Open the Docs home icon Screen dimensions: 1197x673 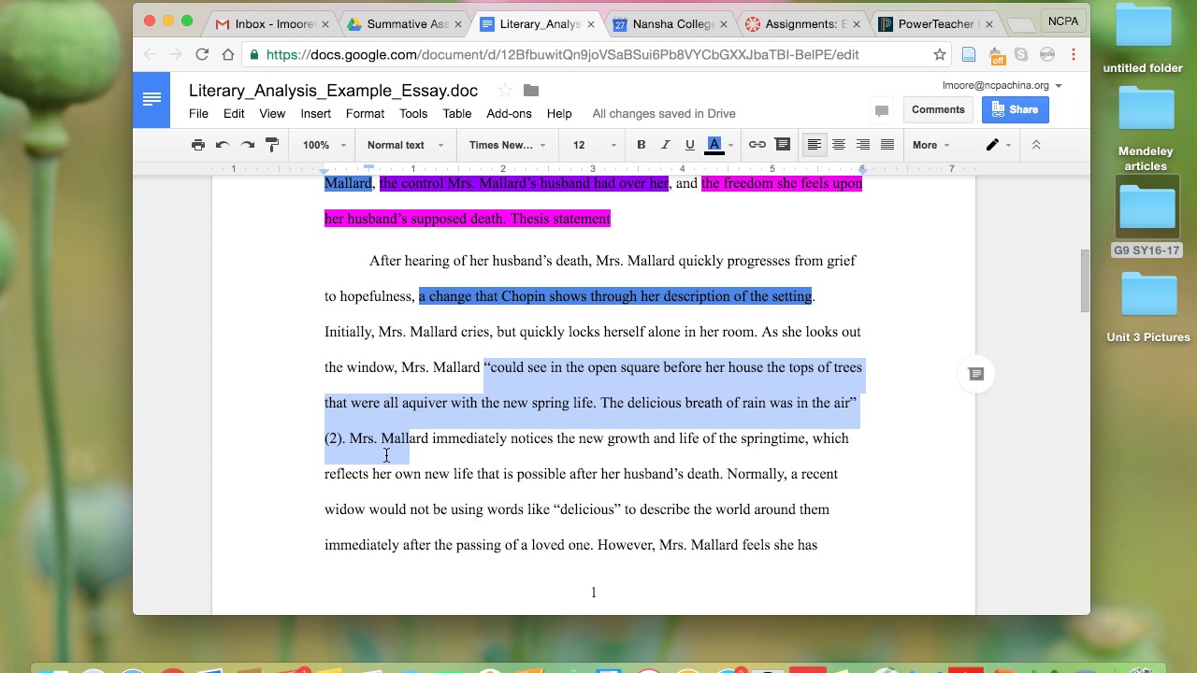click(x=151, y=100)
